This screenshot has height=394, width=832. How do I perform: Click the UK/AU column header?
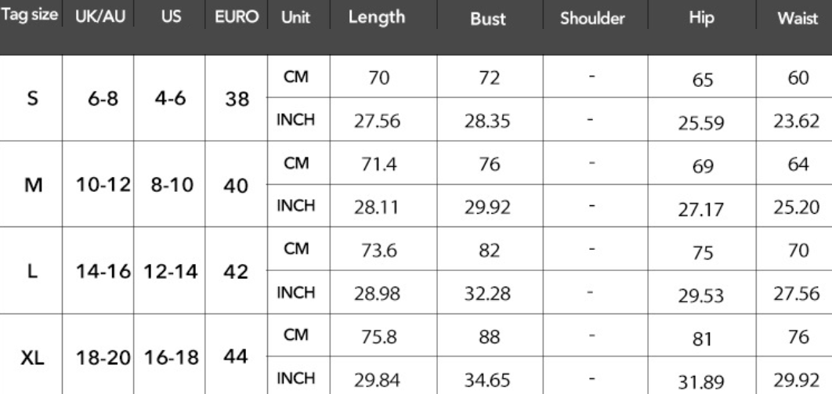tap(100, 16)
